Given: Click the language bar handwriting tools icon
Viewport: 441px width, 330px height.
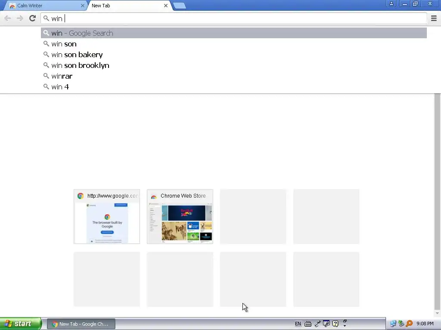Looking at the screenshot, I should (326, 324).
